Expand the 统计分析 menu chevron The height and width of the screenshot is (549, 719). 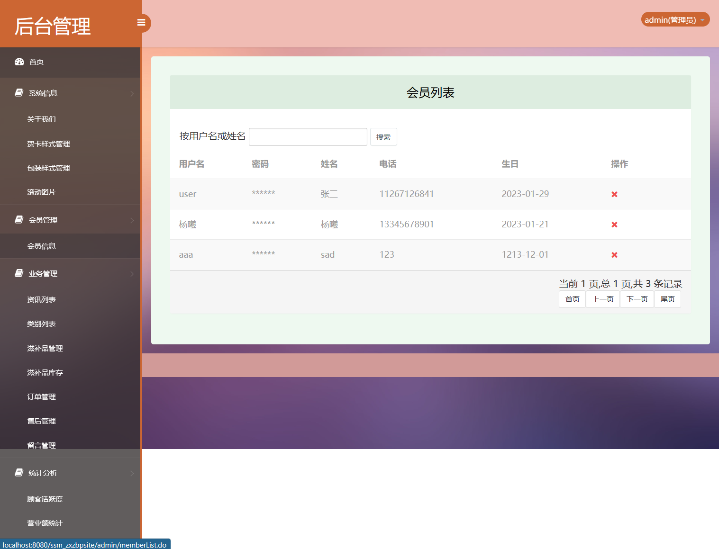tap(132, 473)
